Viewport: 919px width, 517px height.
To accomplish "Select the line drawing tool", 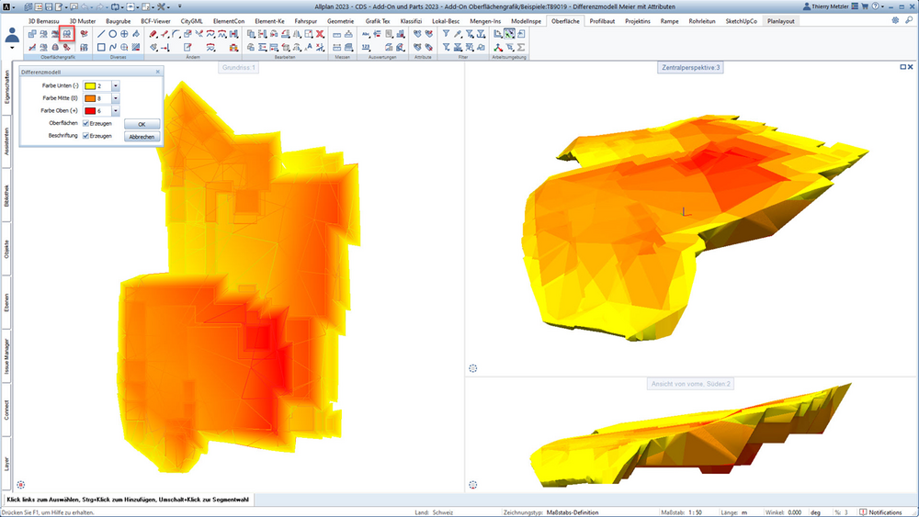I will [101, 34].
